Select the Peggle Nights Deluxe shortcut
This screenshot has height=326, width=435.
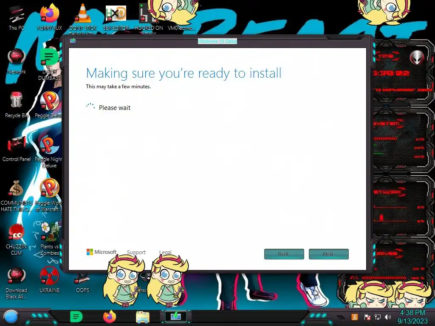click(48, 152)
